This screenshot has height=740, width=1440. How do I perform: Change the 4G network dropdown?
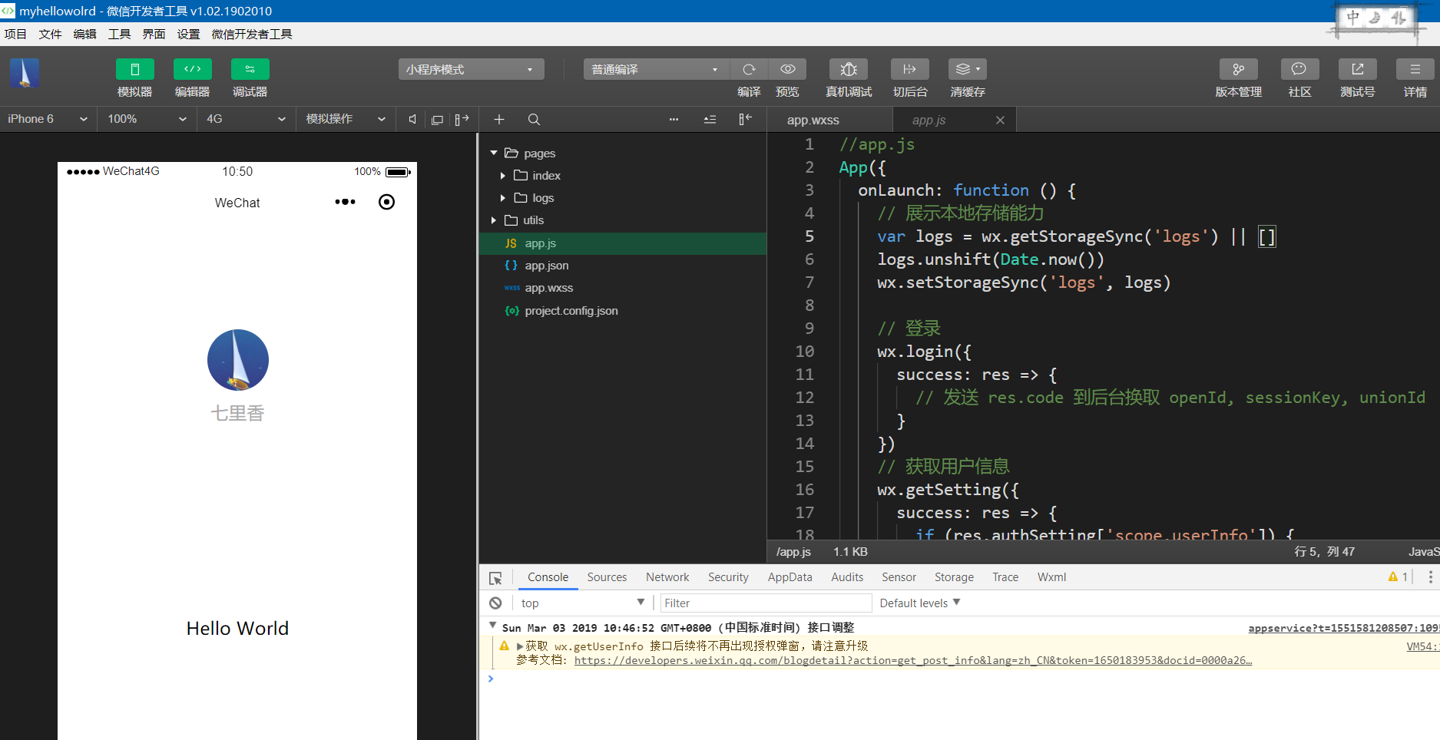pos(246,119)
